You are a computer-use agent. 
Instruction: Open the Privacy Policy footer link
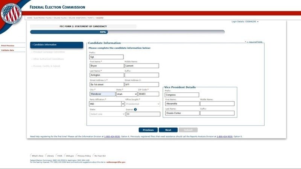click(x=84, y=155)
